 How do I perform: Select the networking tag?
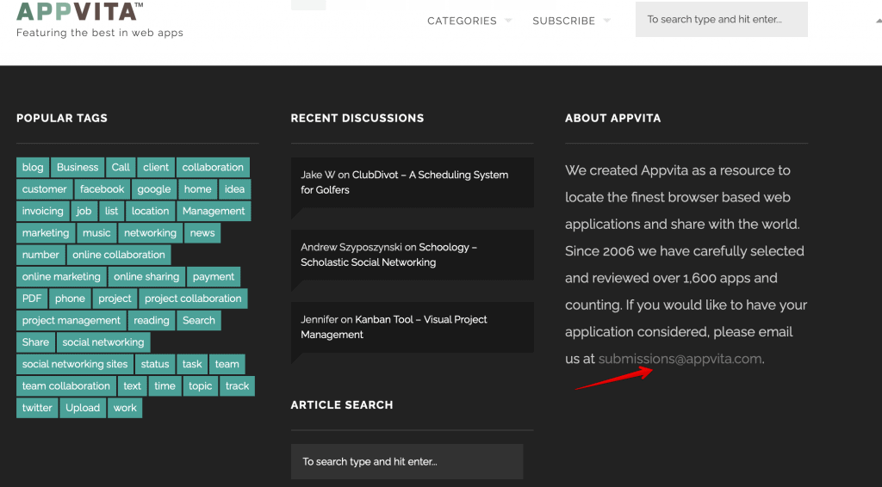click(150, 233)
